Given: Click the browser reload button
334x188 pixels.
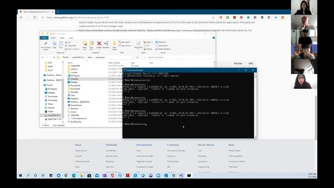Looking at the screenshot, I should click(35, 17).
